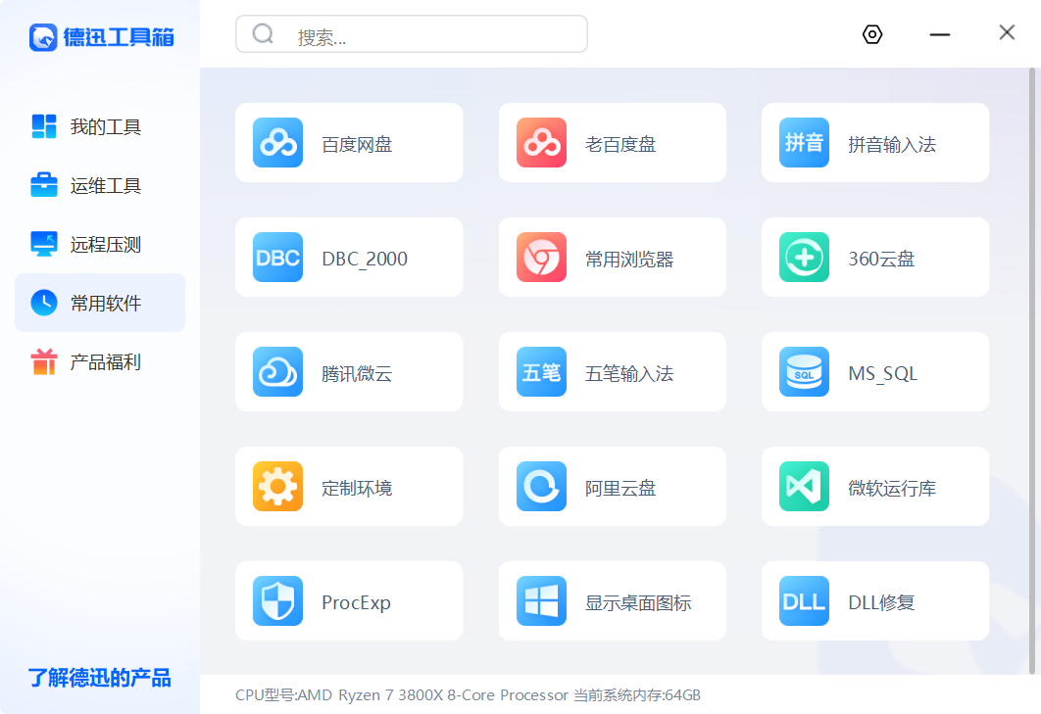Go to the 远程压测 section
Image resolution: width=1041 pixels, height=714 pixels.
click(x=100, y=244)
